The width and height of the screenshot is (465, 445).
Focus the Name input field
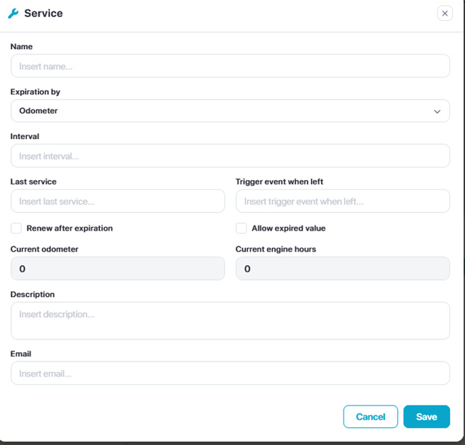[230, 66]
